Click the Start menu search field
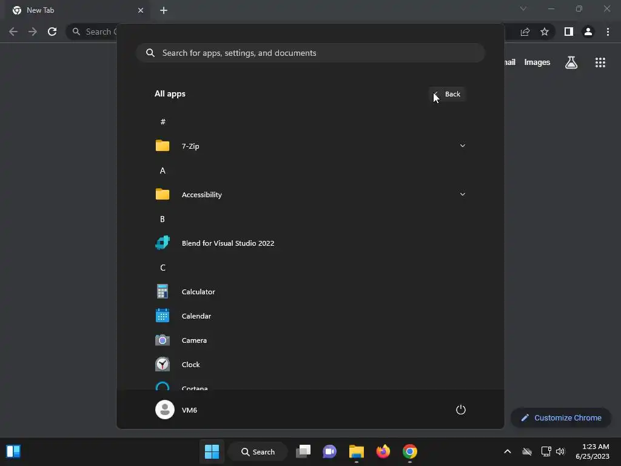Image resolution: width=621 pixels, height=466 pixels. click(310, 53)
